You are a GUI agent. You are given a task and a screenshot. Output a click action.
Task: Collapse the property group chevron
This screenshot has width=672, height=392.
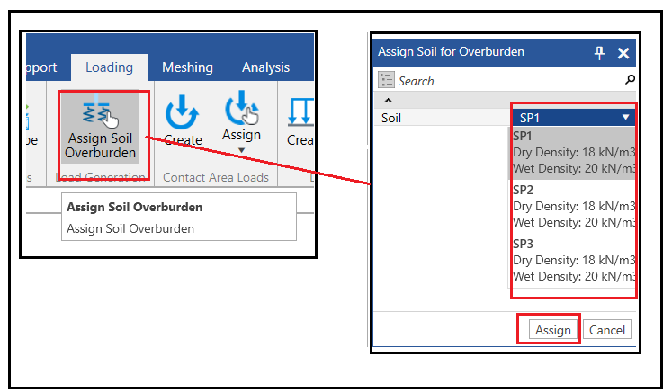[x=388, y=101]
